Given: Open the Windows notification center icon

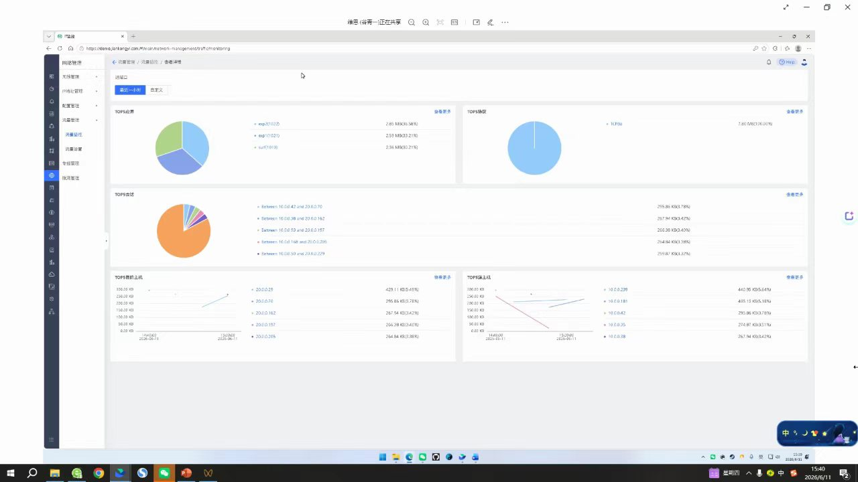Looking at the screenshot, I should tap(844, 473).
